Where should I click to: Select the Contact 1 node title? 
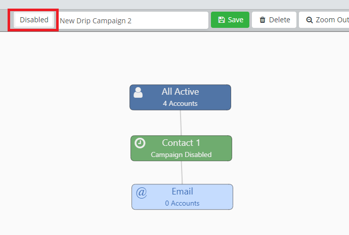coord(181,143)
